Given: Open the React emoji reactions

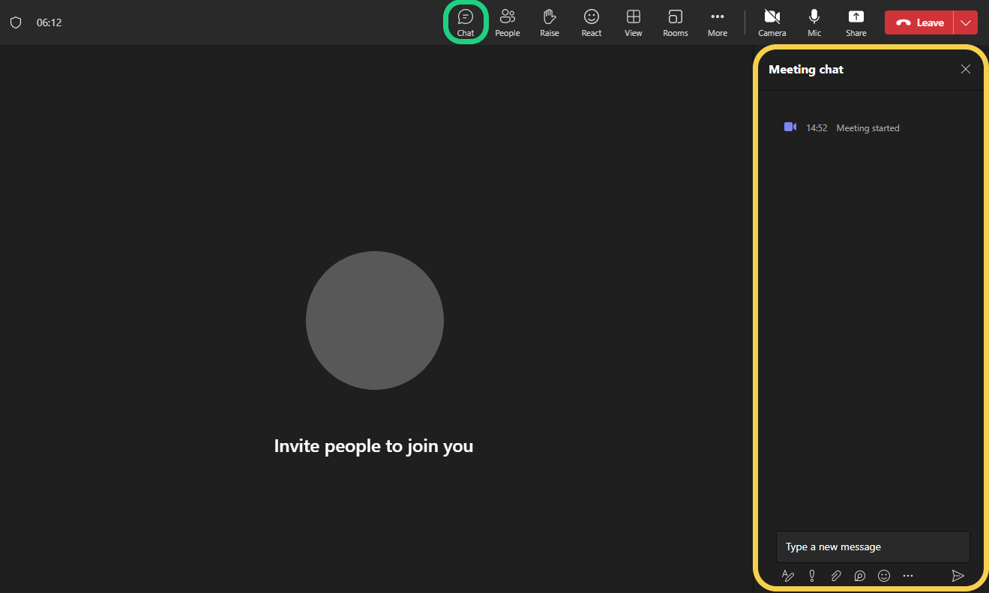Looking at the screenshot, I should click(x=592, y=22).
